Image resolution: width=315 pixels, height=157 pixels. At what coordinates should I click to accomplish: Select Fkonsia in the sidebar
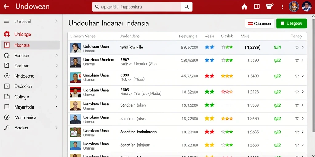click(30, 45)
